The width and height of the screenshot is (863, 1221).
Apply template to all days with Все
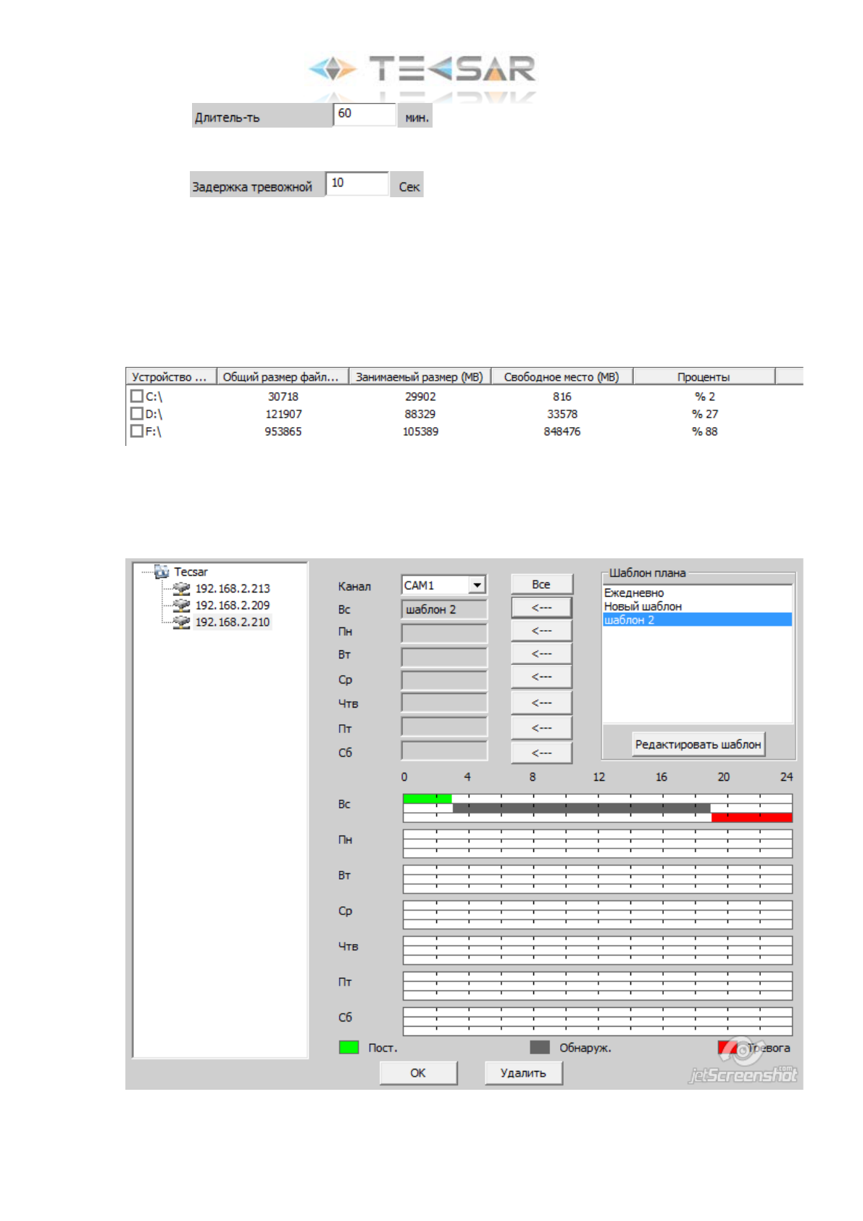pos(541,584)
